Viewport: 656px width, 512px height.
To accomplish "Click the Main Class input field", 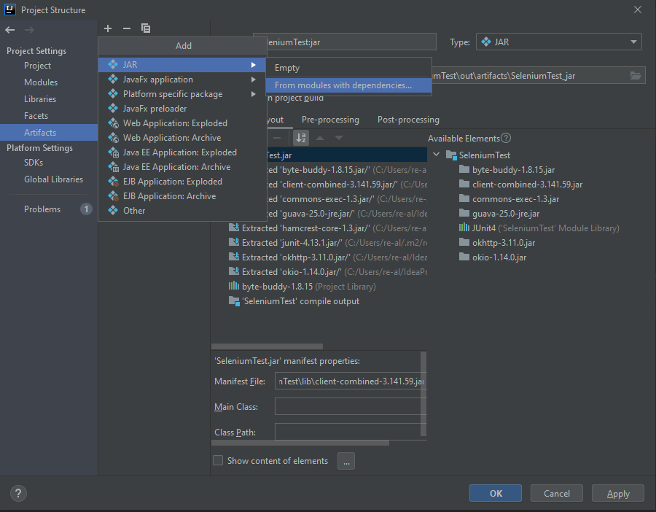I will click(350, 406).
